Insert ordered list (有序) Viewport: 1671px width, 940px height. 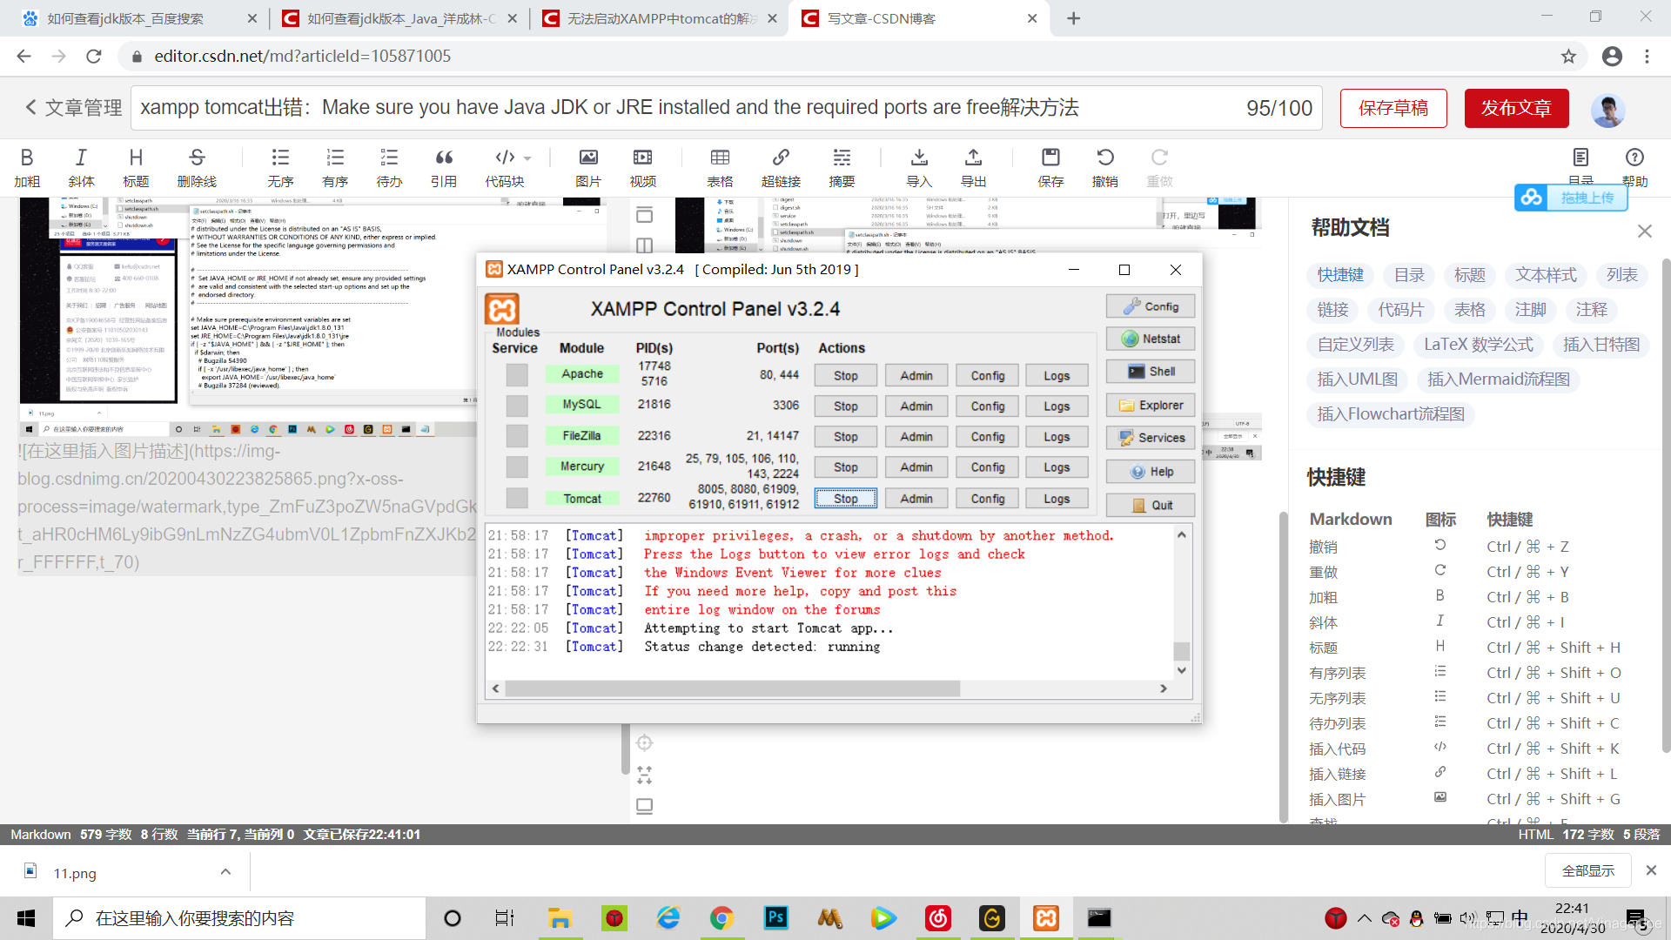[x=335, y=167]
